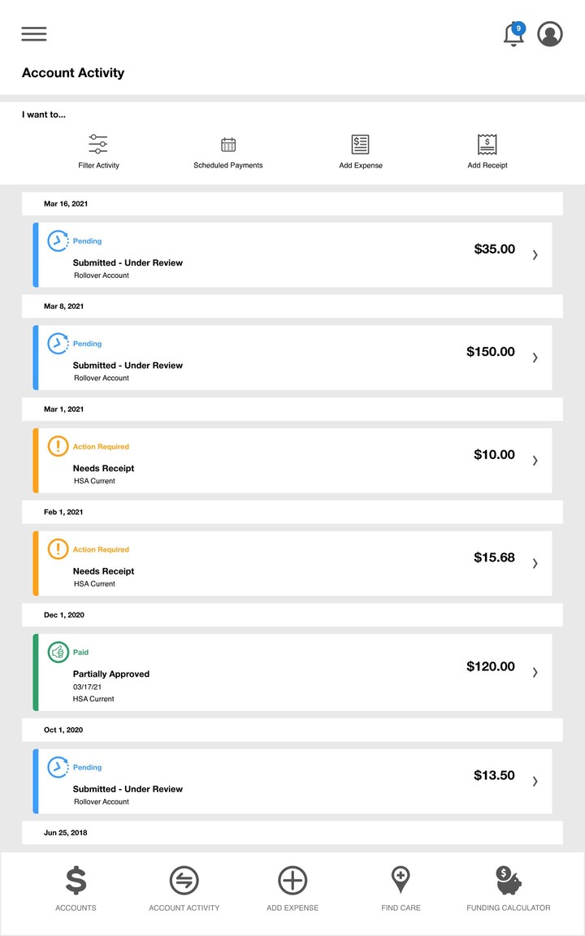Image resolution: width=585 pixels, height=936 pixels.
Task: Open the hamburger menu
Action: pyautogui.click(x=33, y=34)
